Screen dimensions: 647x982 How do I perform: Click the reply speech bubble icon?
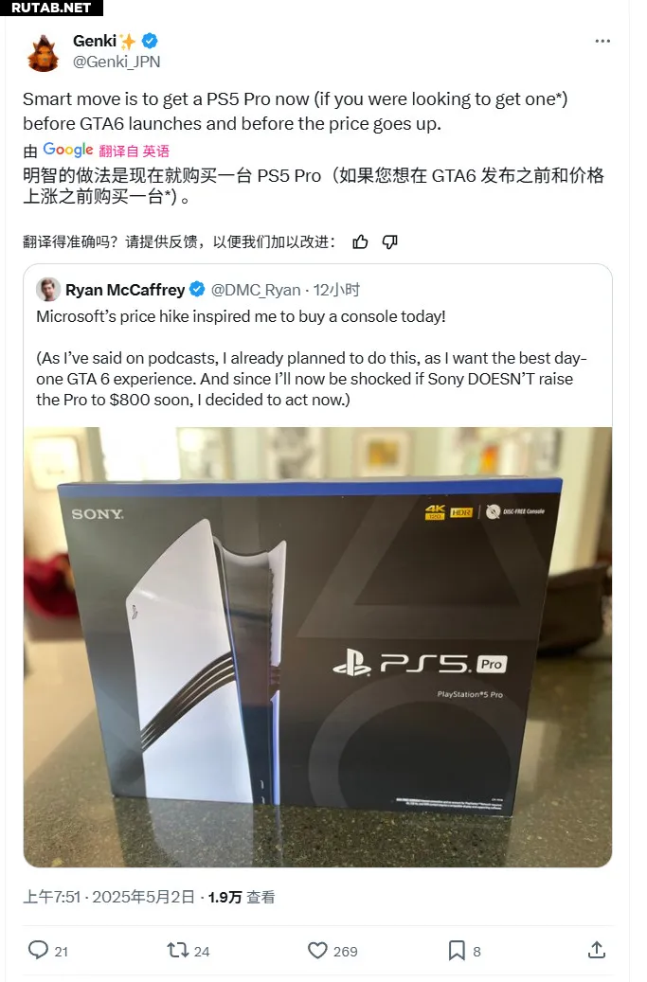(x=38, y=950)
